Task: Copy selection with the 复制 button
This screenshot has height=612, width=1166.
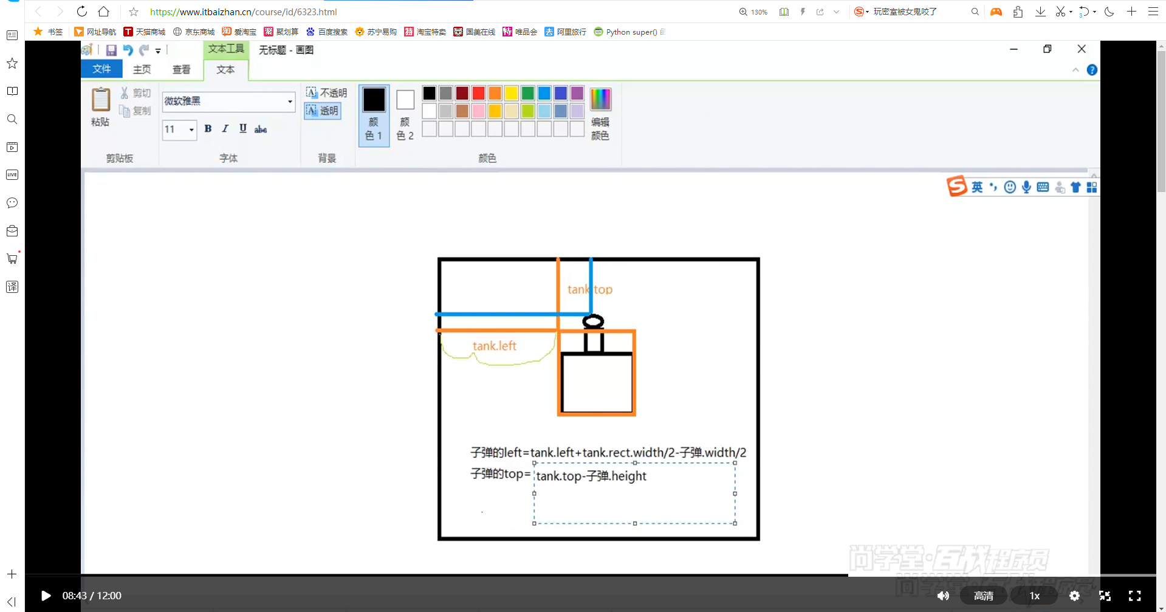Action: tap(135, 111)
